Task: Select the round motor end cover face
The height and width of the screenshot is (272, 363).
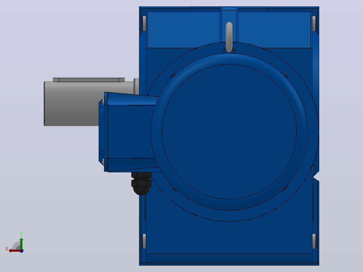Action: point(229,132)
